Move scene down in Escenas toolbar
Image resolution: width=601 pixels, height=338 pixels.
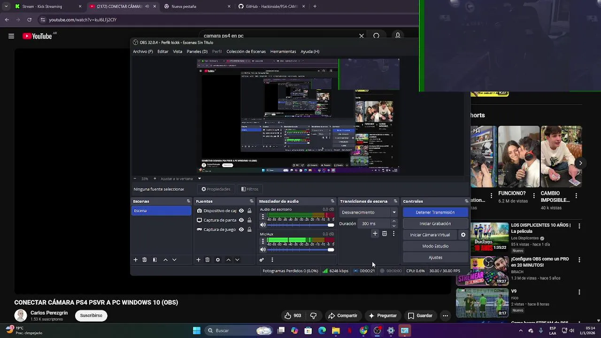[174, 260]
